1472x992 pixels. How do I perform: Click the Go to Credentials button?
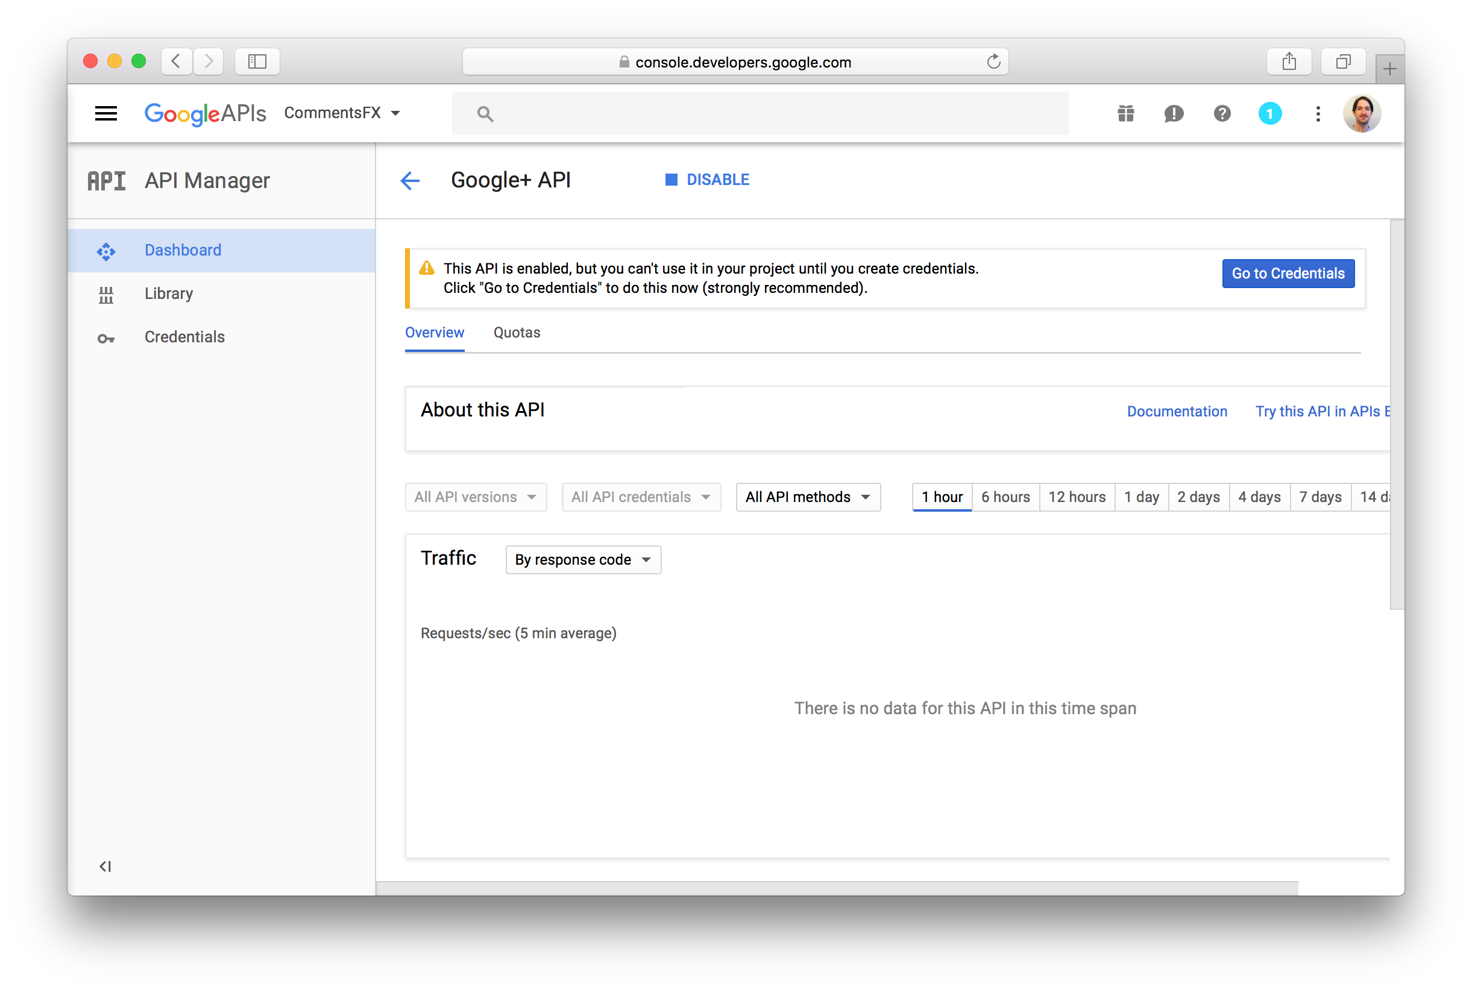click(1288, 274)
